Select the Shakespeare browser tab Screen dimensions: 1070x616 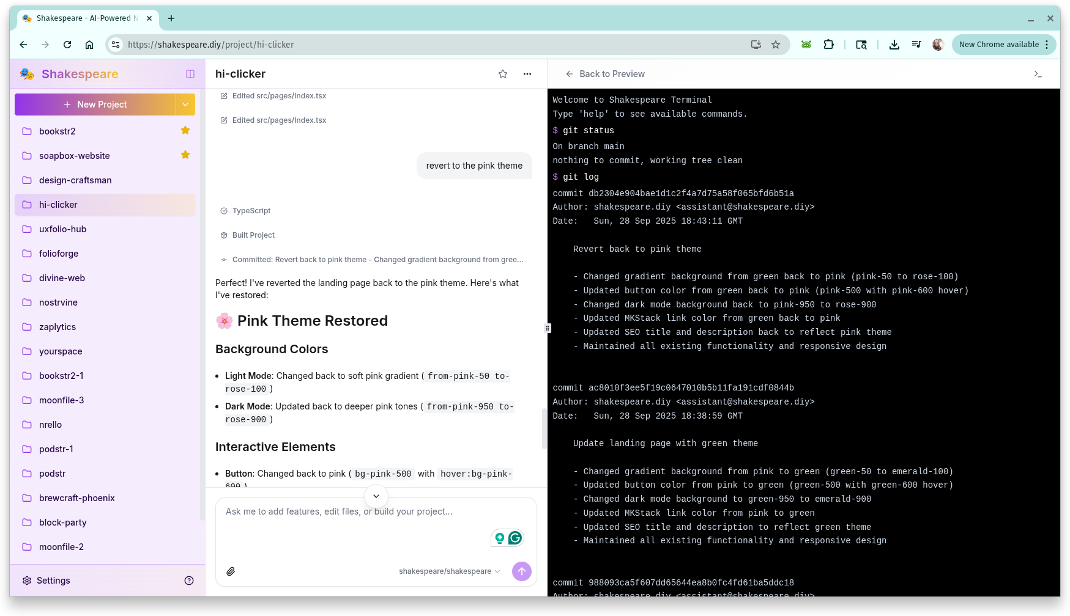coord(84,18)
